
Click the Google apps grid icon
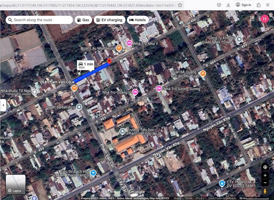click(x=252, y=19)
